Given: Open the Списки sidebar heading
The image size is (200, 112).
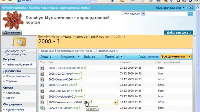Looking at the screenshot, I should pyautogui.click(x=8, y=88).
